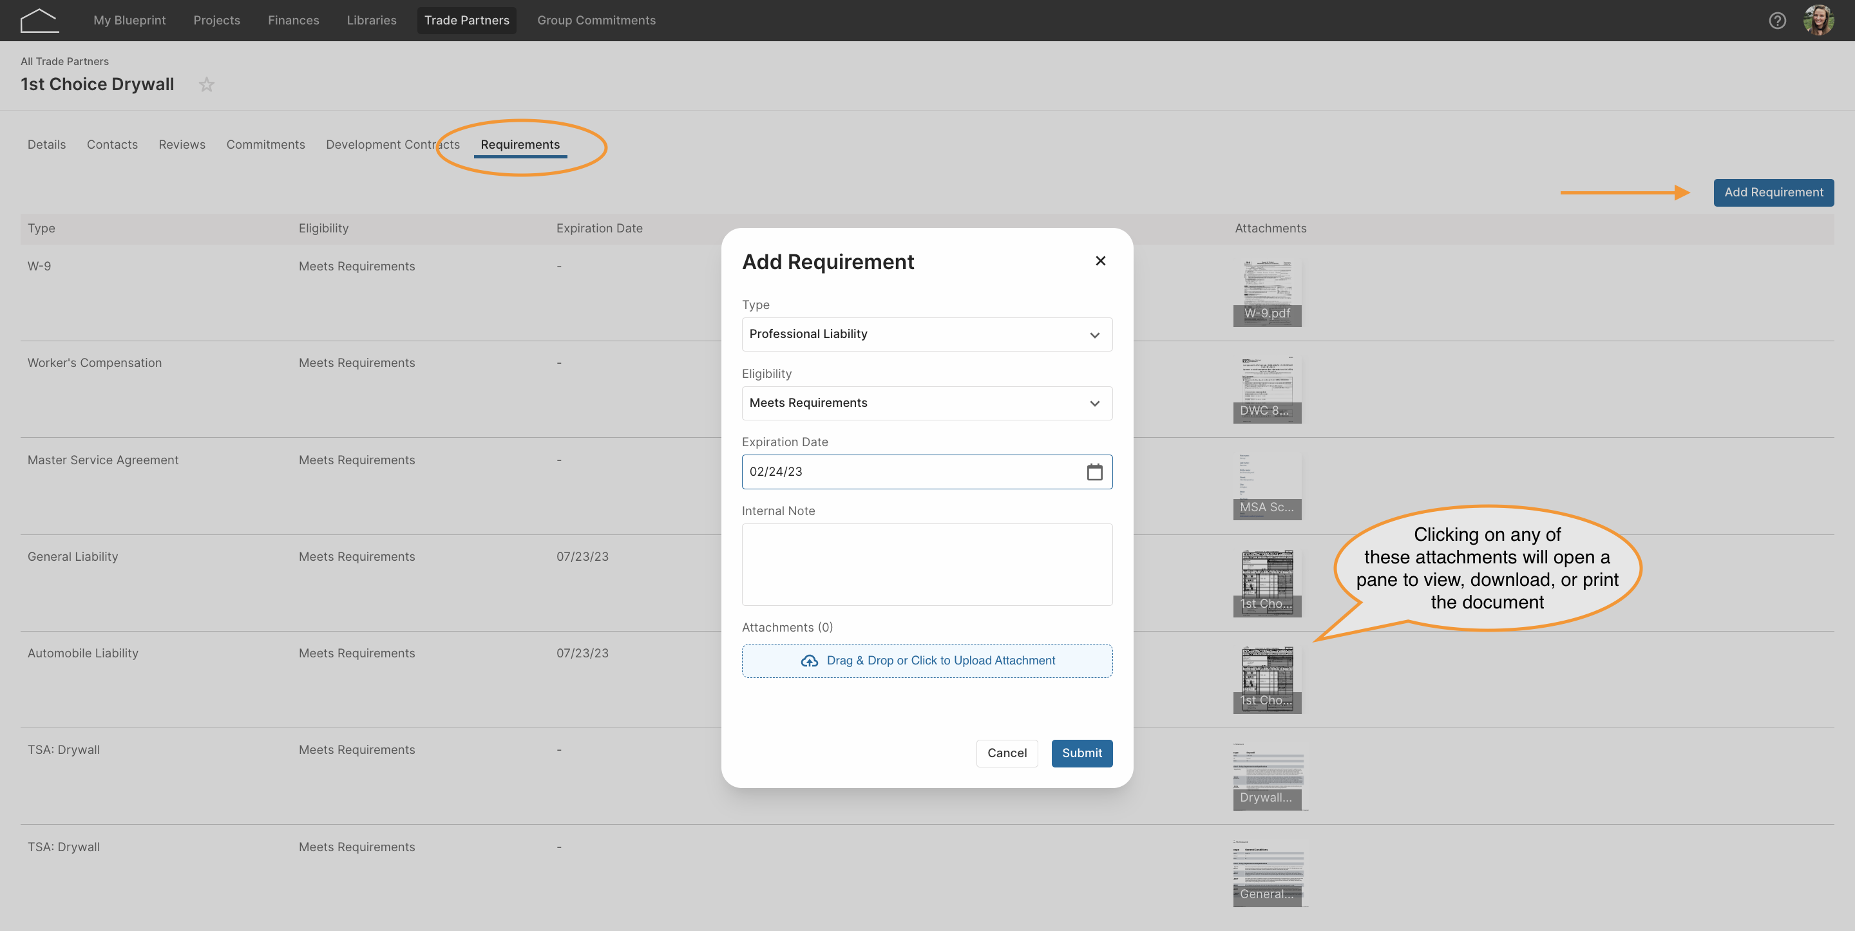
Task: Favorite 1st Choice Drywall with the star
Action: [x=207, y=85]
